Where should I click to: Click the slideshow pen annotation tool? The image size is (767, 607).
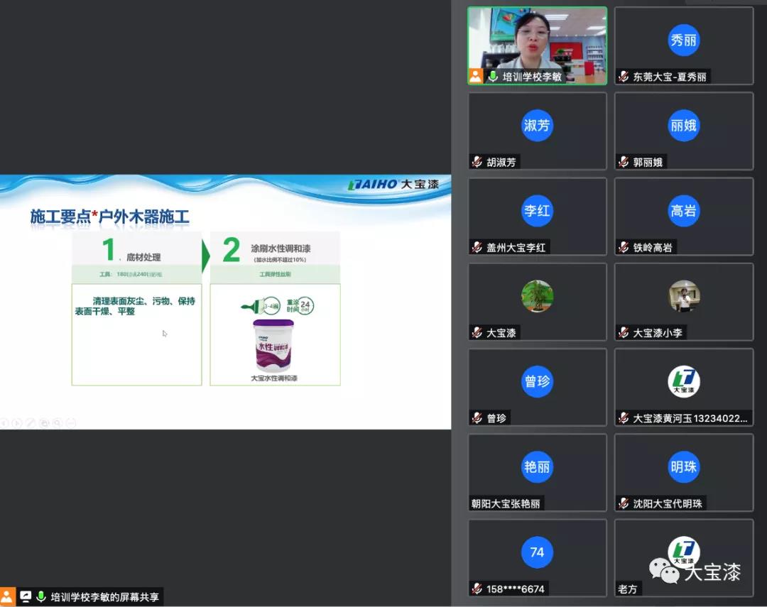point(31,422)
